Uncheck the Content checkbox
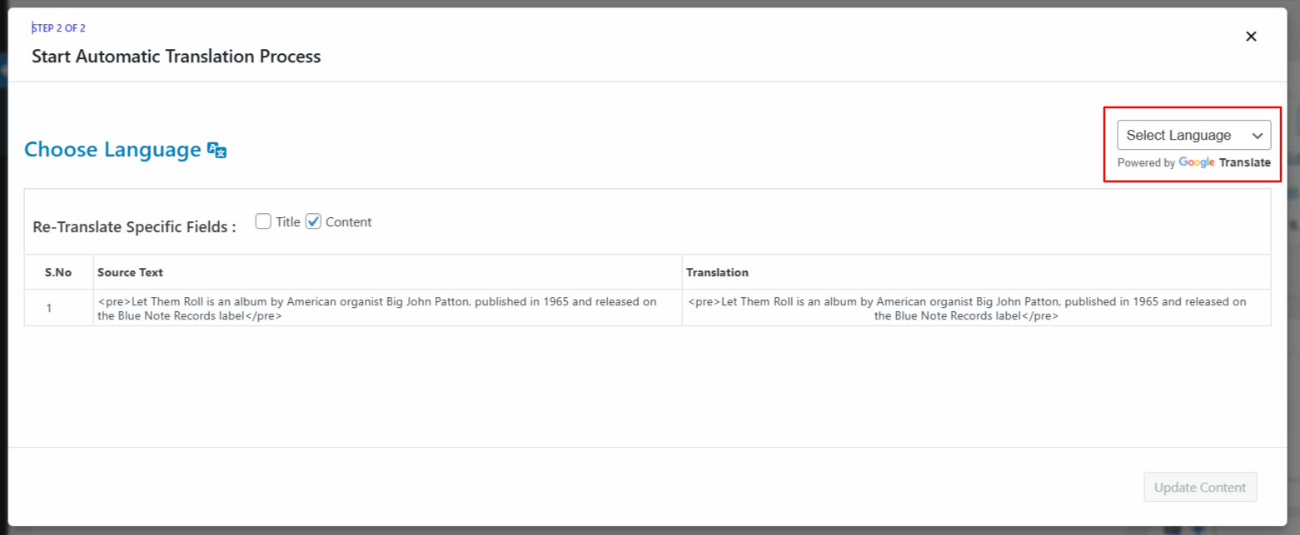1300x535 pixels. pyautogui.click(x=313, y=221)
